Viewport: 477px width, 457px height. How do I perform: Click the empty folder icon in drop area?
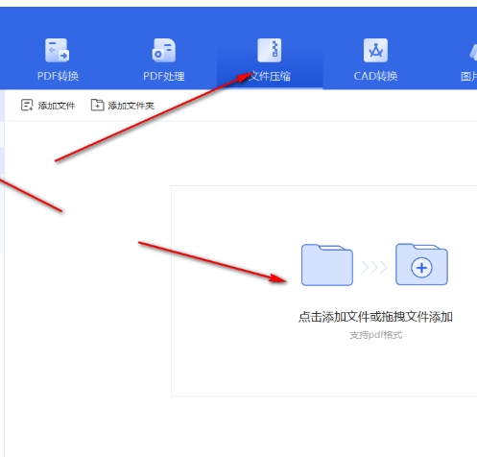tap(327, 265)
